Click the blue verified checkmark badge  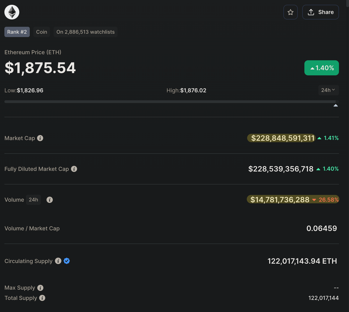pyautogui.click(x=67, y=261)
